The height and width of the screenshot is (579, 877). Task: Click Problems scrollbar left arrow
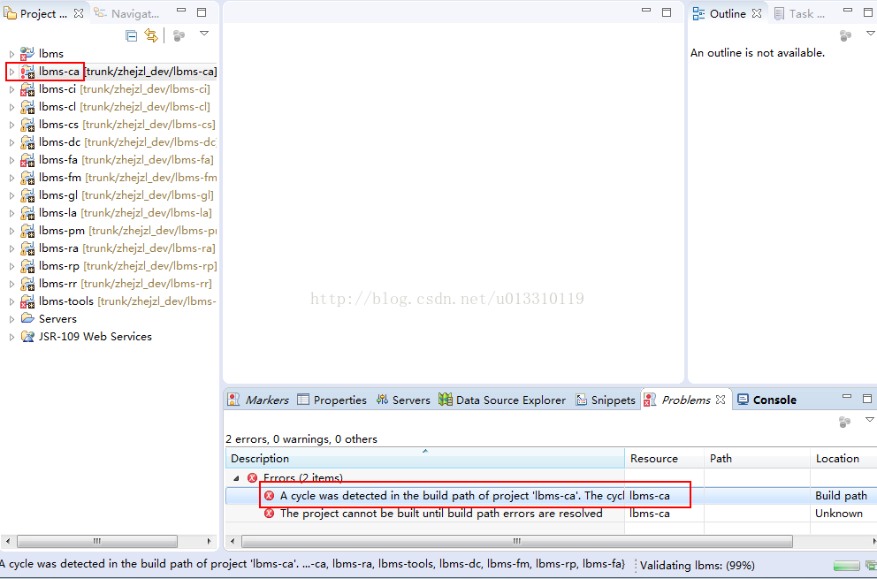pyautogui.click(x=233, y=541)
